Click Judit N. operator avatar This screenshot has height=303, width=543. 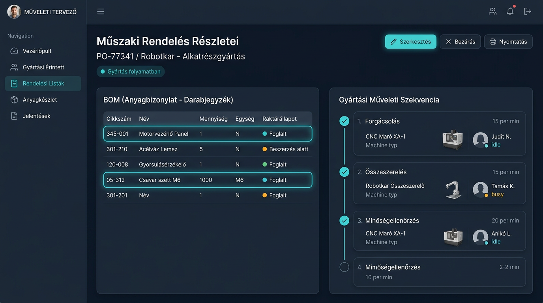click(481, 140)
